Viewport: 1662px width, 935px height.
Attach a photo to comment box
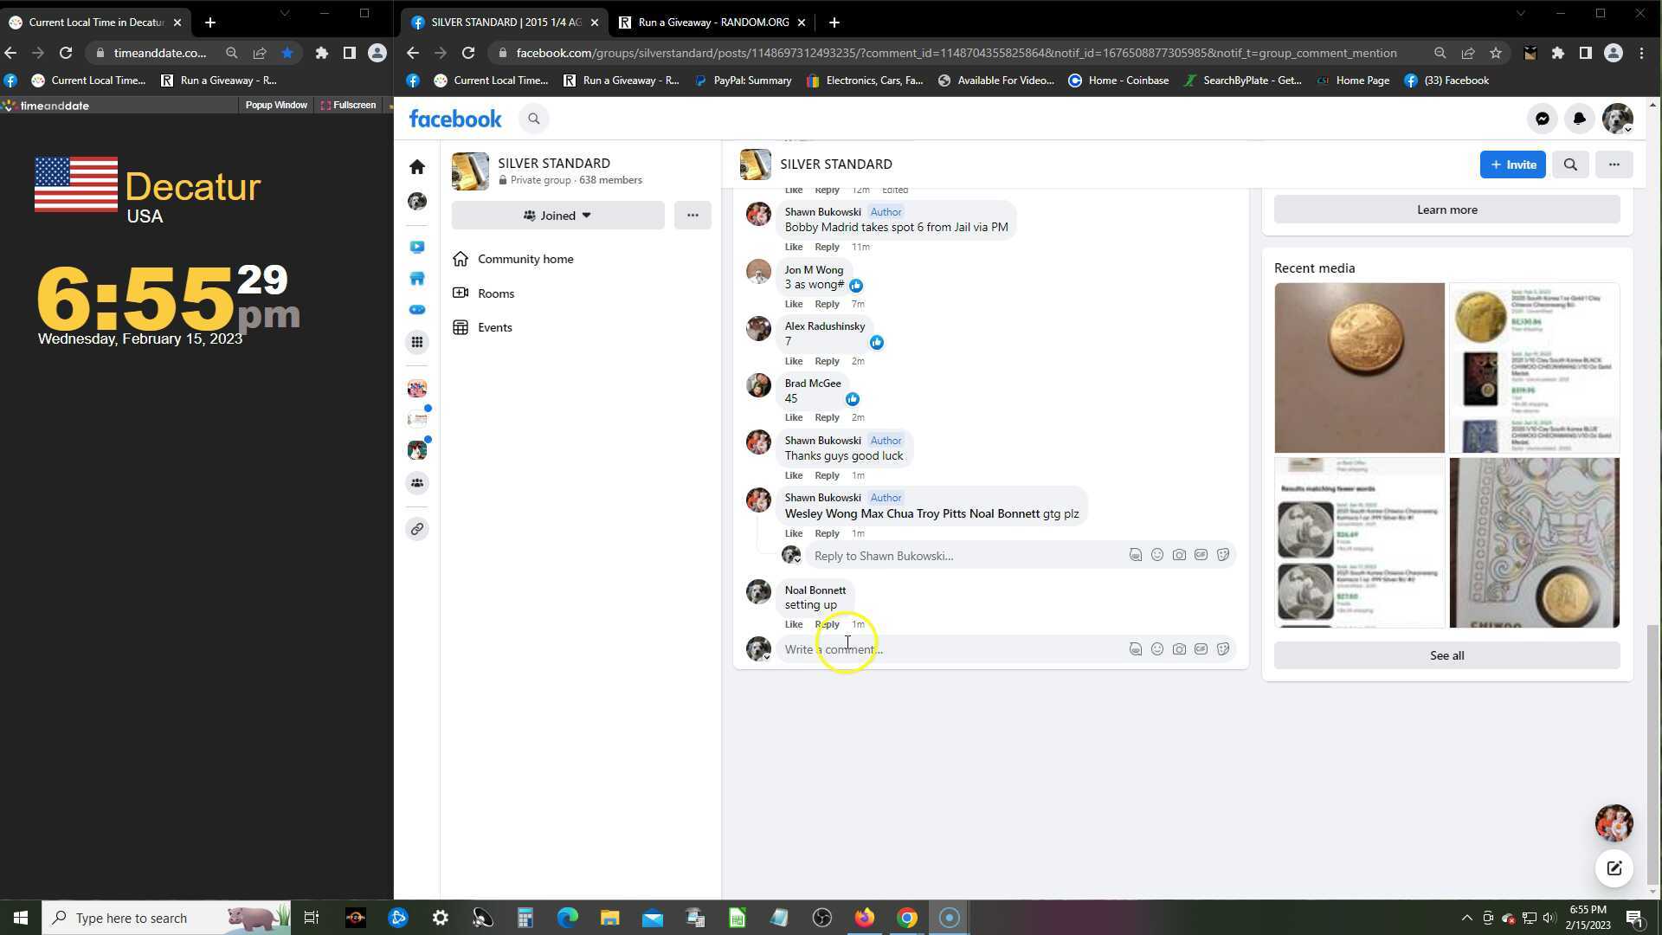click(x=1179, y=649)
